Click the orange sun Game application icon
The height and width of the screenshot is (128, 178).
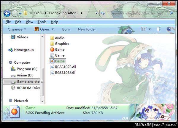[52, 49]
